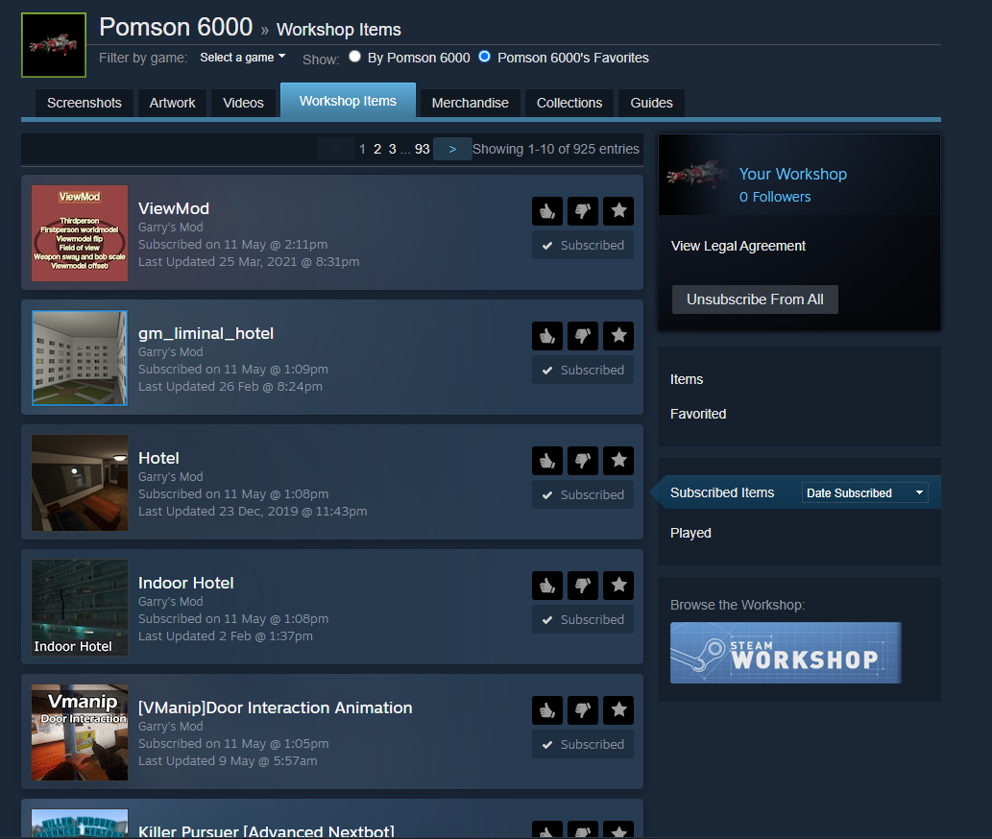The height and width of the screenshot is (839, 992).
Task: Thumbs up VManip Door Interaction Animation
Action: 547,710
